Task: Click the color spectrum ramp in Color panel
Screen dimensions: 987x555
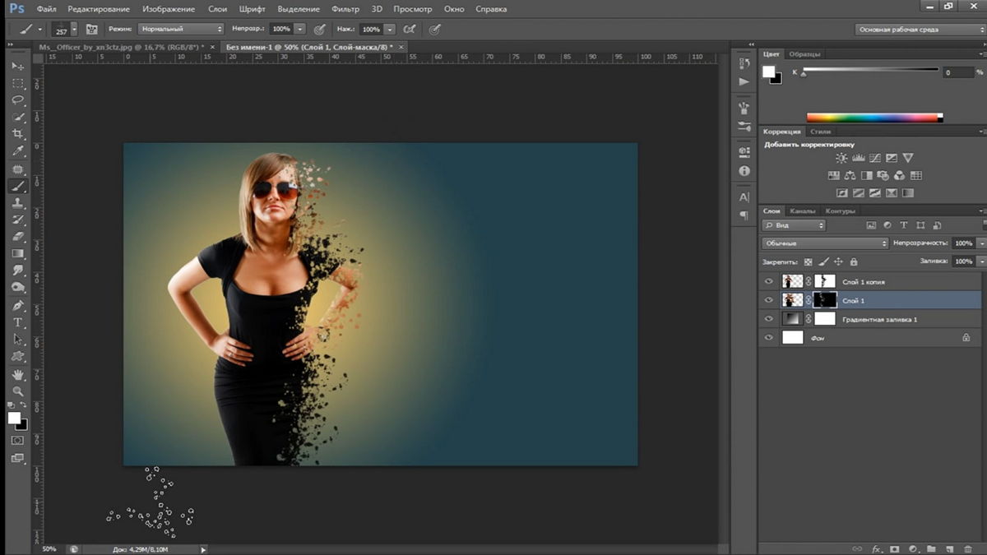Action: click(873, 118)
